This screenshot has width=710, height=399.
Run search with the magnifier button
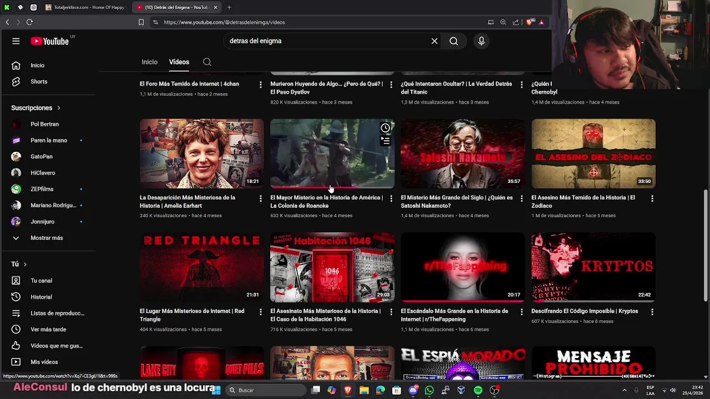click(454, 41)
